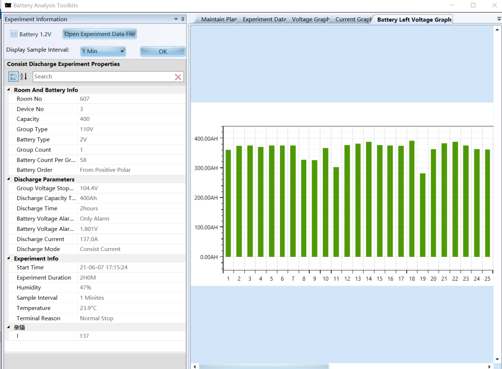
Task: Click the horizontal scrollbar left arrow
Action: coord(195,366)
